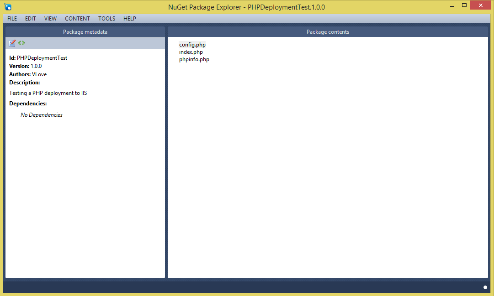The width and height of the screenshot is (494, 296).
Task: Open the TOOLS menu
Action: 106,19
